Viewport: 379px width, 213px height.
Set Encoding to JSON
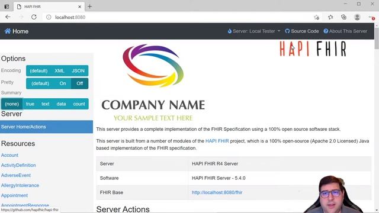78,71
